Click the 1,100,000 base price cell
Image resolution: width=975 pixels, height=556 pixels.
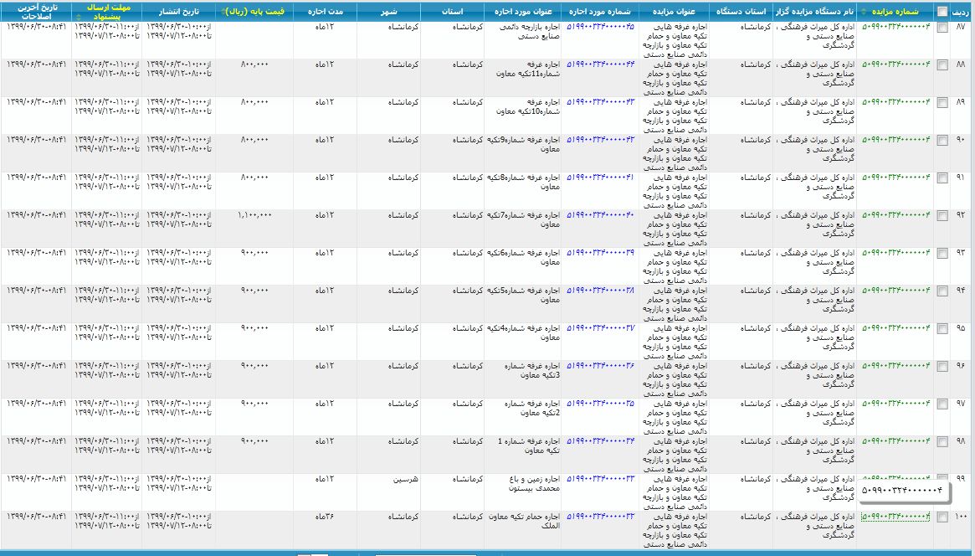[x=254, y=215]
